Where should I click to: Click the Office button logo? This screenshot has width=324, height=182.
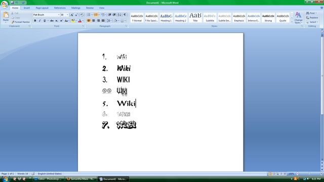click(x=5, y=5)
